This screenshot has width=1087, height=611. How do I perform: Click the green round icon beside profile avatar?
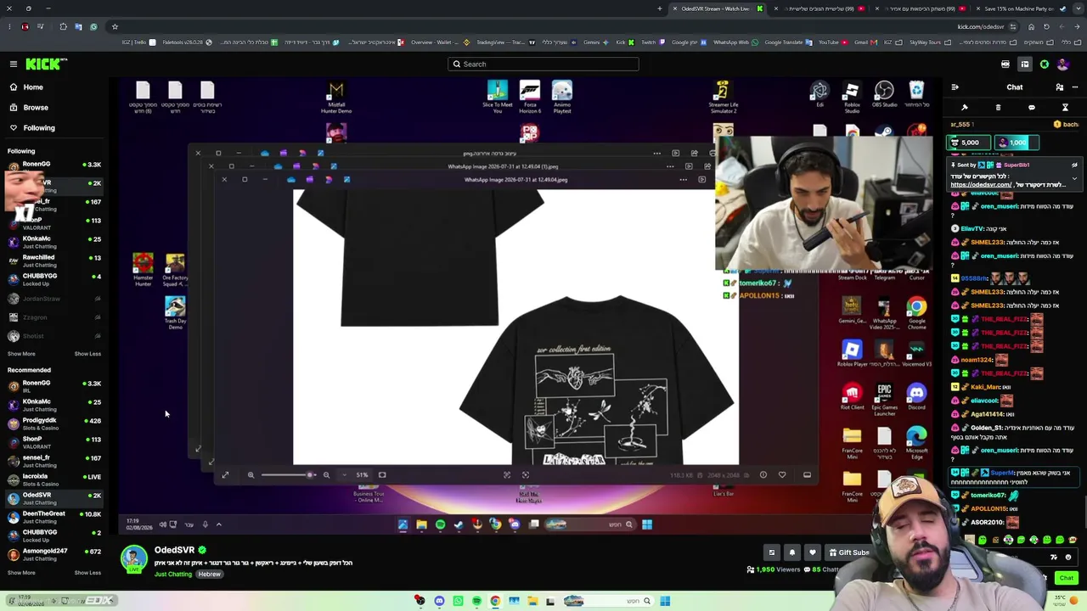click(1045, 64)
